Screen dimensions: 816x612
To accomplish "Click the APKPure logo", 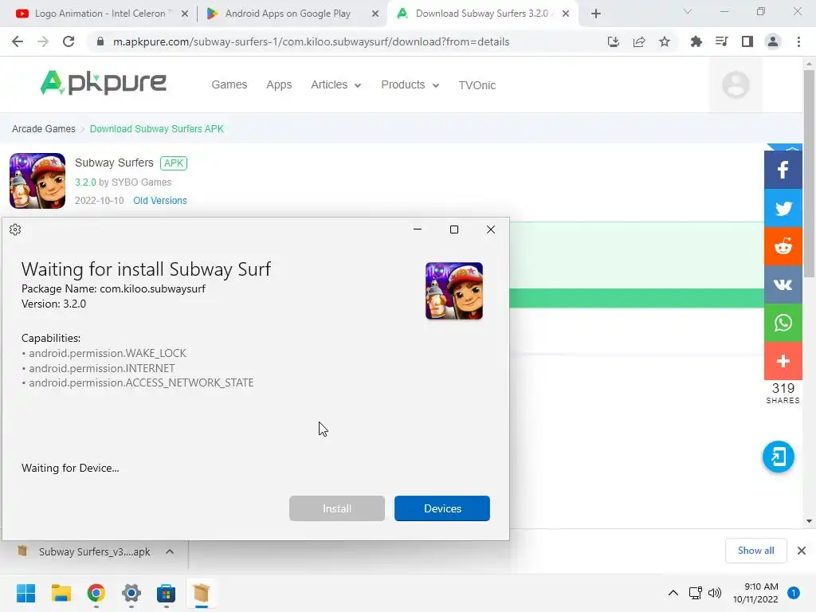I will pos(103,83).
